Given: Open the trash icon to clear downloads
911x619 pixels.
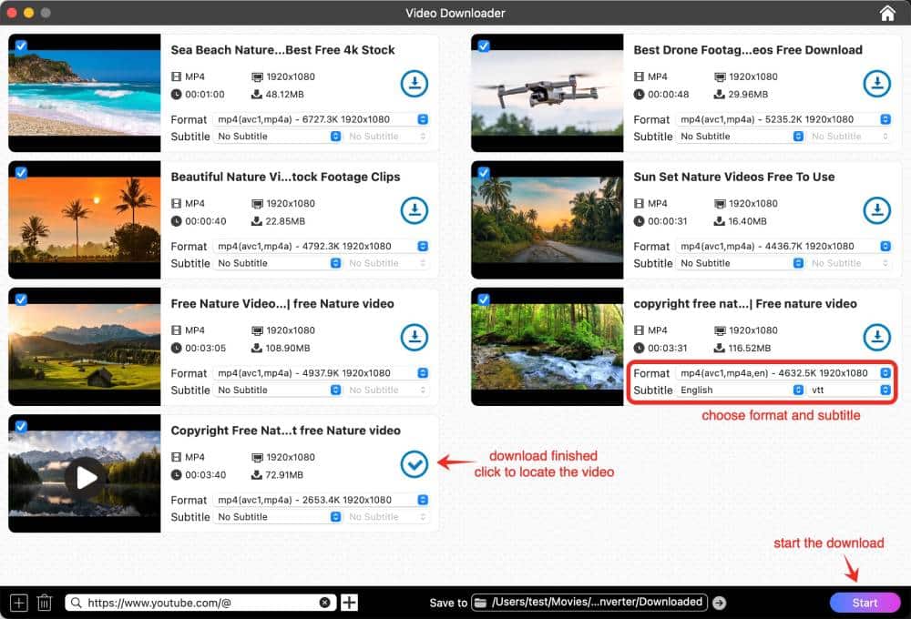Looking at the screenshot, I should click(44, 602).
